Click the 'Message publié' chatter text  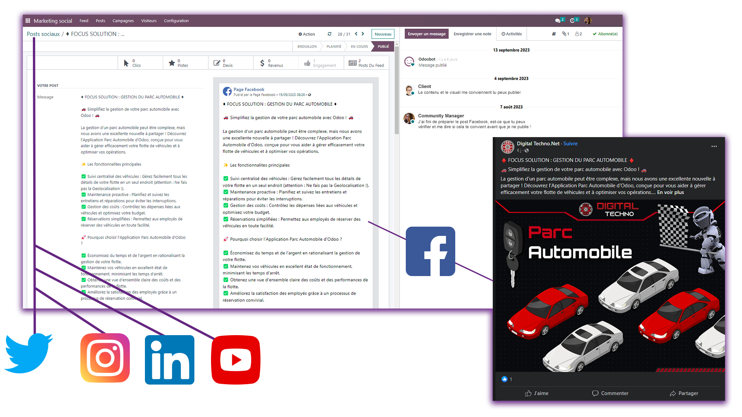[x=432, y=65]
